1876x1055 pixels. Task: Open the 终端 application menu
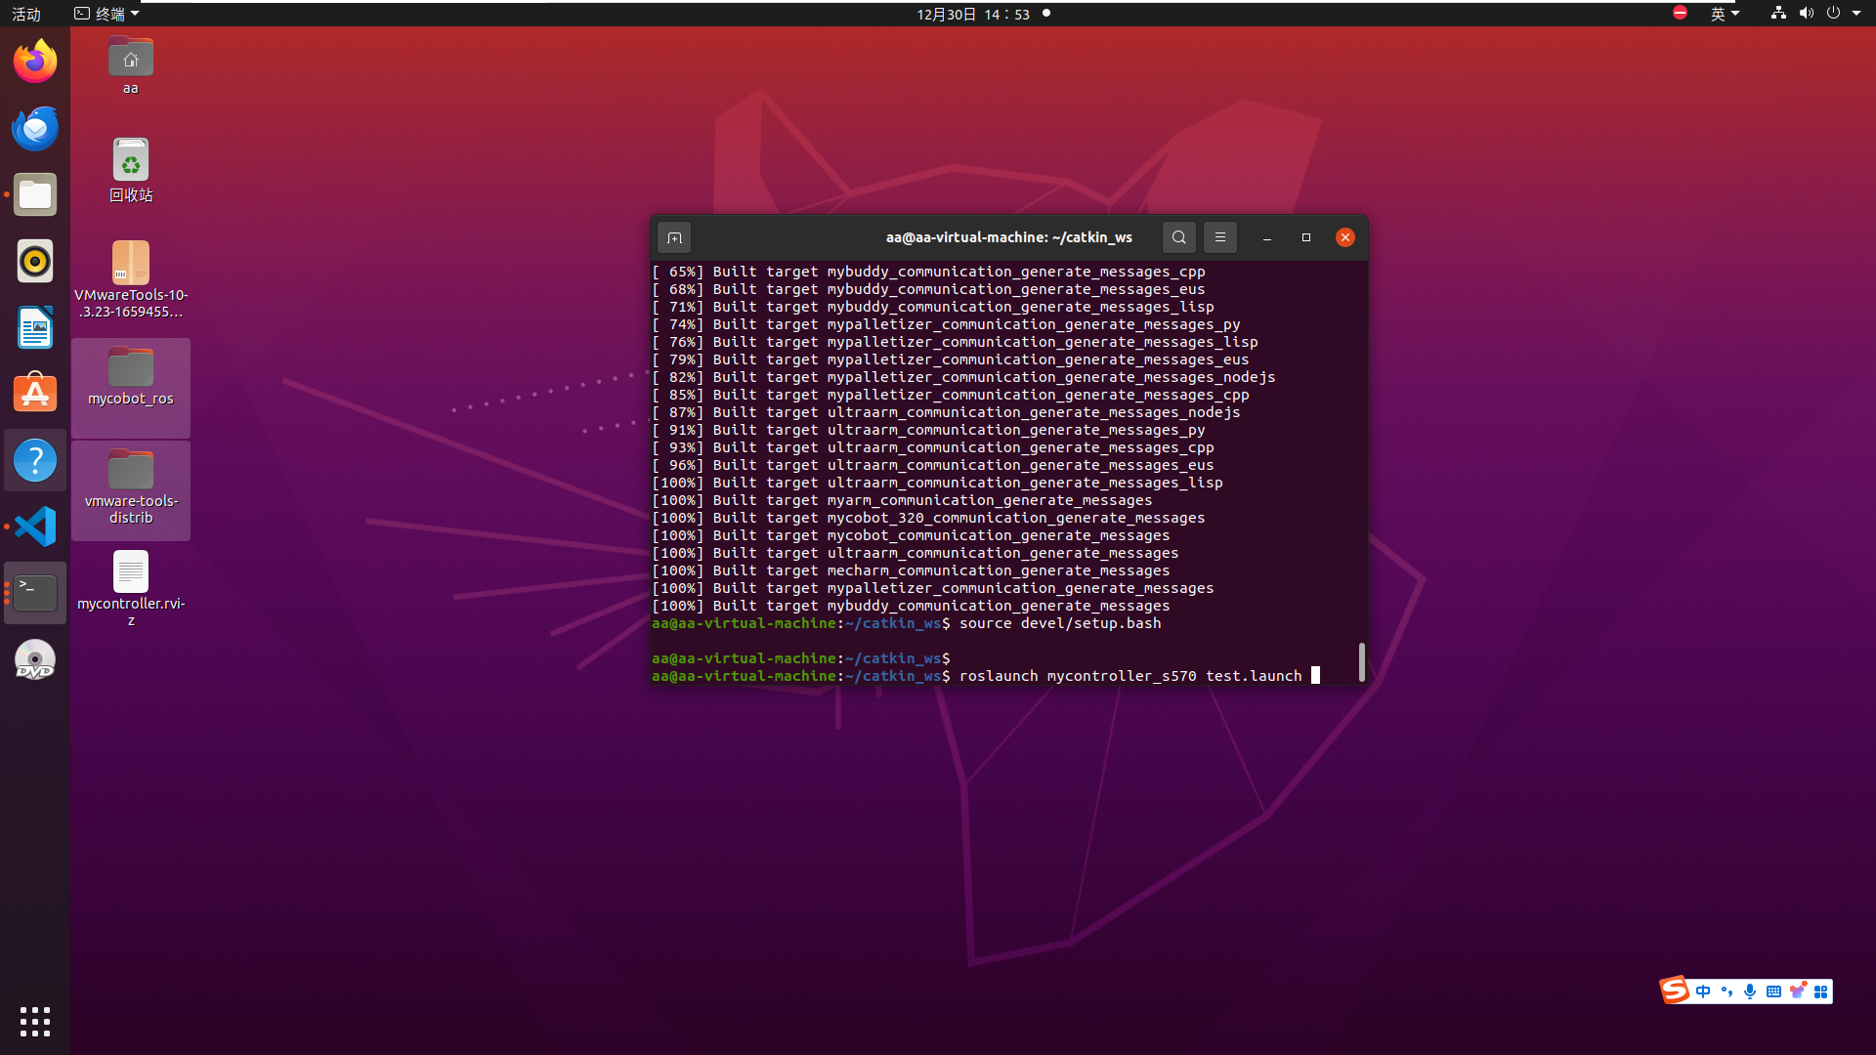(107, 14)
